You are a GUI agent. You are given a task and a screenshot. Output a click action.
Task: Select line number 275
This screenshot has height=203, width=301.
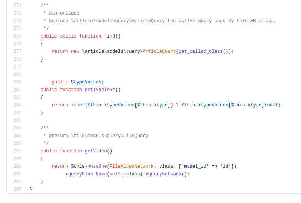click(x=18, y=36)
